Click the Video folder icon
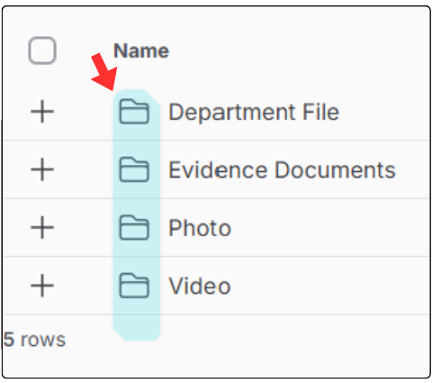This screenshot has width=432, height=383. [134, 286]
